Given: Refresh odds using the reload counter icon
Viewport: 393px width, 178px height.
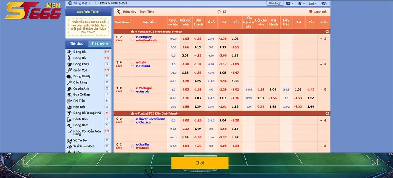Looking at the screenshot, I should [219, 12].
